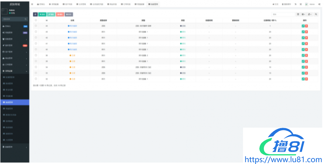Click the red delete icon for row ID 32
The width and height of the screenshot is (324, 164).
pos(307,79)
